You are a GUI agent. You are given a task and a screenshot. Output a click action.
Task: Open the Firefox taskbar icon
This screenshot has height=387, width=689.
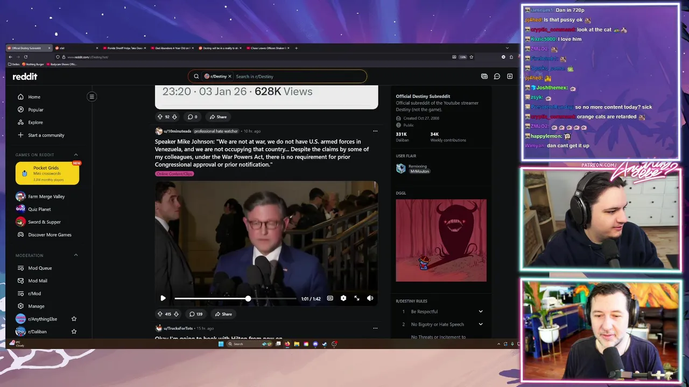click(x=287, y=344)
